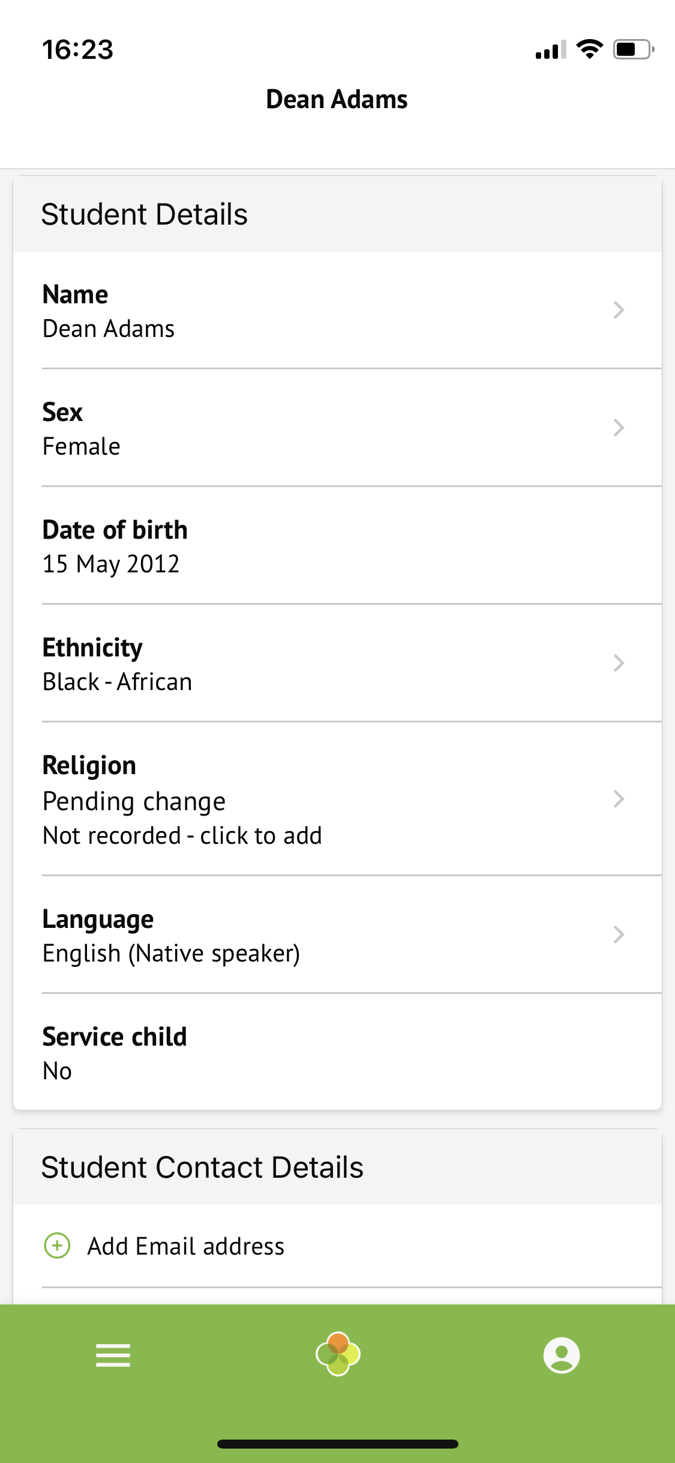
Task: Open the hamburger menu icon
Action: [113, 1355]
